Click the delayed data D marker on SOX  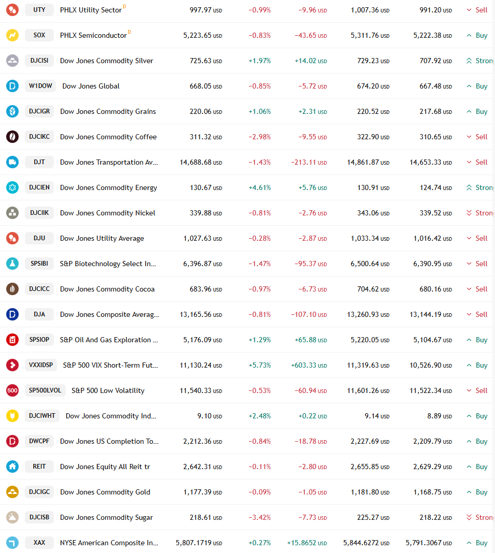pyautogui.click(x=129, y=32)
